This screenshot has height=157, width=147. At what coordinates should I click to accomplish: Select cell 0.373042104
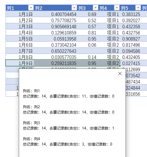[x=56, y=45]
